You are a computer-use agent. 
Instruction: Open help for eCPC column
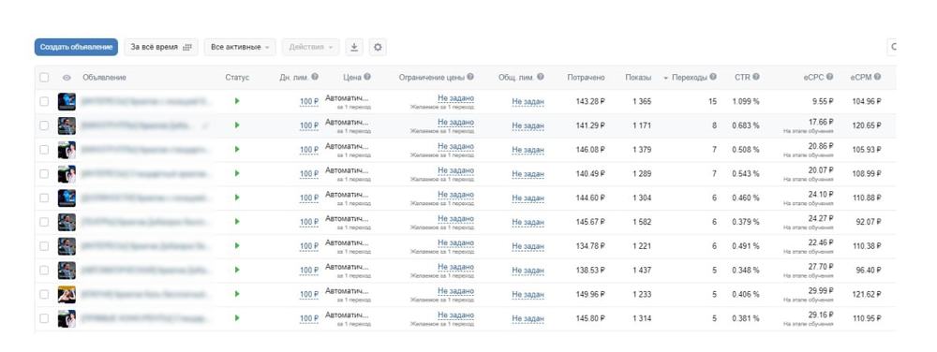point(830,77)
